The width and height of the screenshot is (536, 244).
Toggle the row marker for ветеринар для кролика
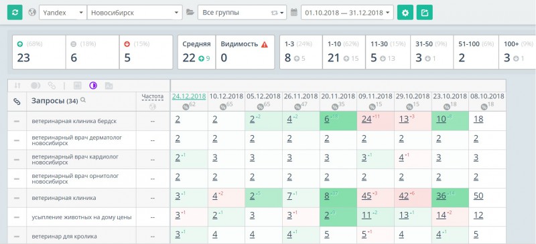click(x=17, y=236)
